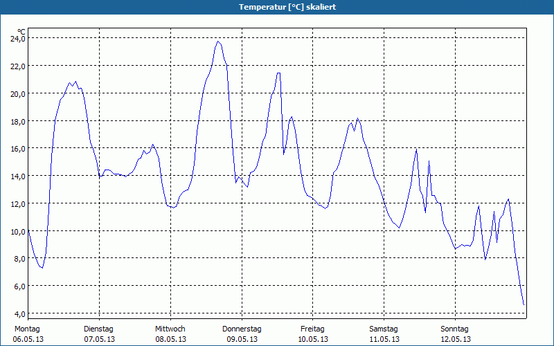Image resolution: width=554 pixels, height=346 pixels.
Task: Click the Freitag day label
Action: tap(312, 329)
